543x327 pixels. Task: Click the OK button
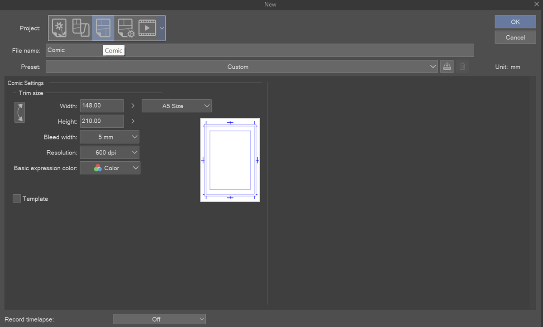click(x=515, y=22)
